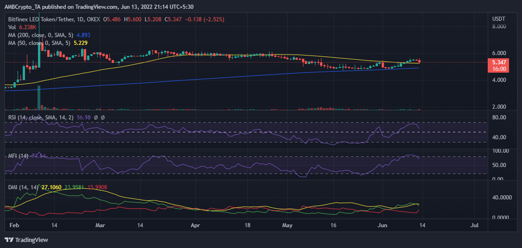The height and width of the screenshot is (248, 522).
Task: Click the first ø symbol in RSI legend
Action: click(x=95, y=118)
